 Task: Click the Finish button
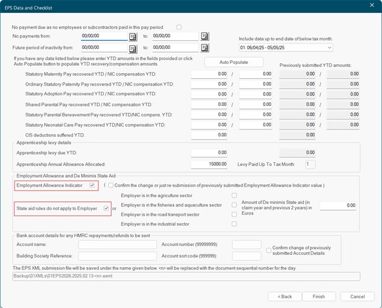click(x=319, y=297)
